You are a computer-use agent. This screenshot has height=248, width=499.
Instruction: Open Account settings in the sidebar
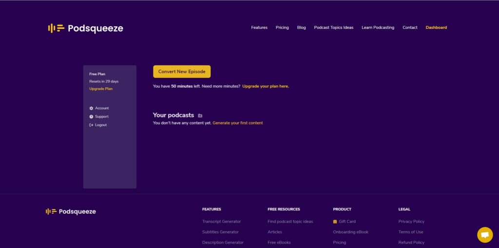pos(102,108)
